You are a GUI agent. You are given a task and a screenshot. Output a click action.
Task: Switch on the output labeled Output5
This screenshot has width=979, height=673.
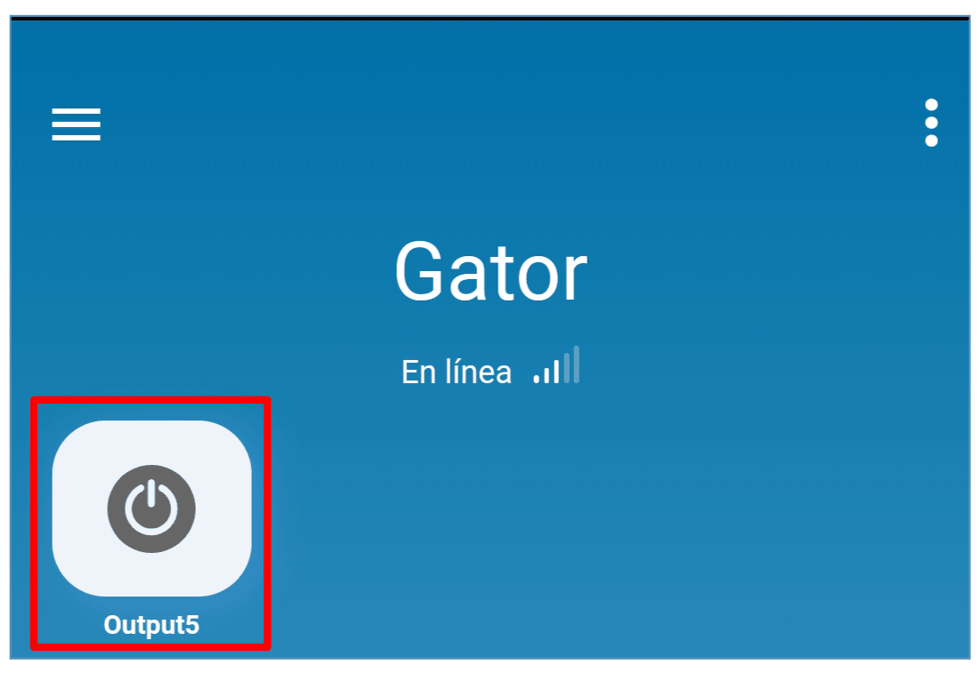click(151, 508)
